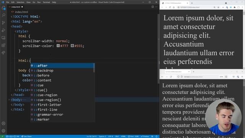This screenshot has height=138, width=245.
Task: Click Spaces: 2 indentation setting
Action: (102, 136)
